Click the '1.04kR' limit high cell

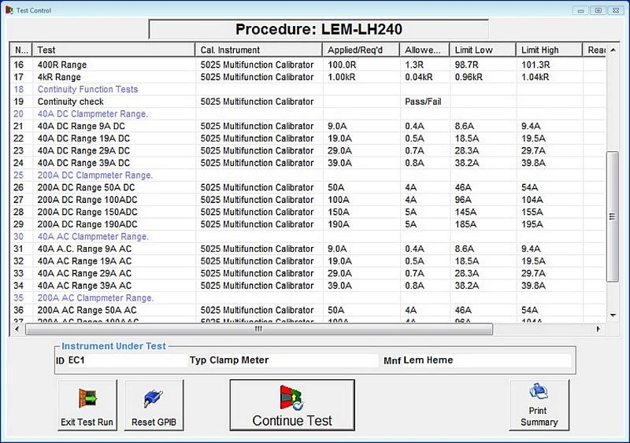tap(549, 77)
